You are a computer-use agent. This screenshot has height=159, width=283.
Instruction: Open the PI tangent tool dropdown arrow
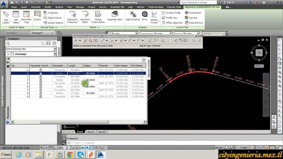tap(80, 41)
